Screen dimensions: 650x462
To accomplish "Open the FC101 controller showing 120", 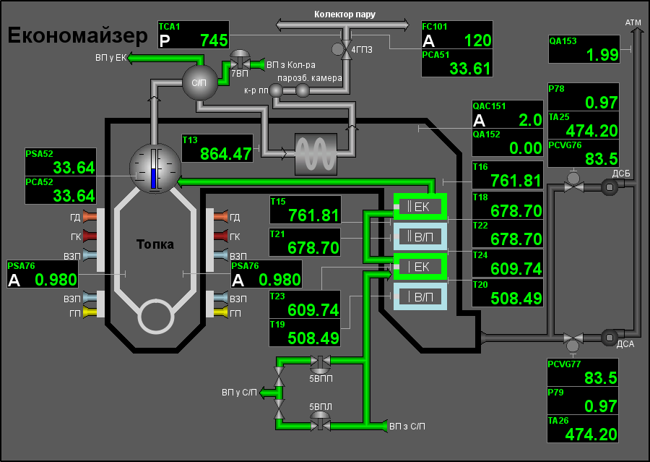I will click(x=457, y=35).
